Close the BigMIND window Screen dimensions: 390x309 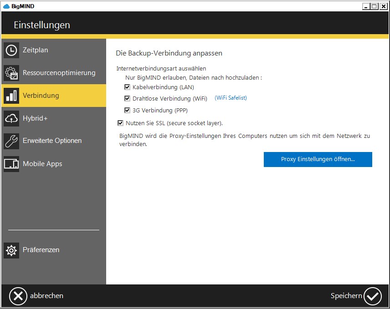click(x=383, y=6)
